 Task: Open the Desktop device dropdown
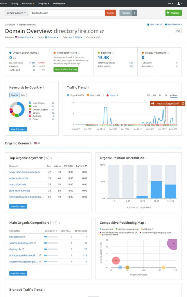click(x=52, y=37)
